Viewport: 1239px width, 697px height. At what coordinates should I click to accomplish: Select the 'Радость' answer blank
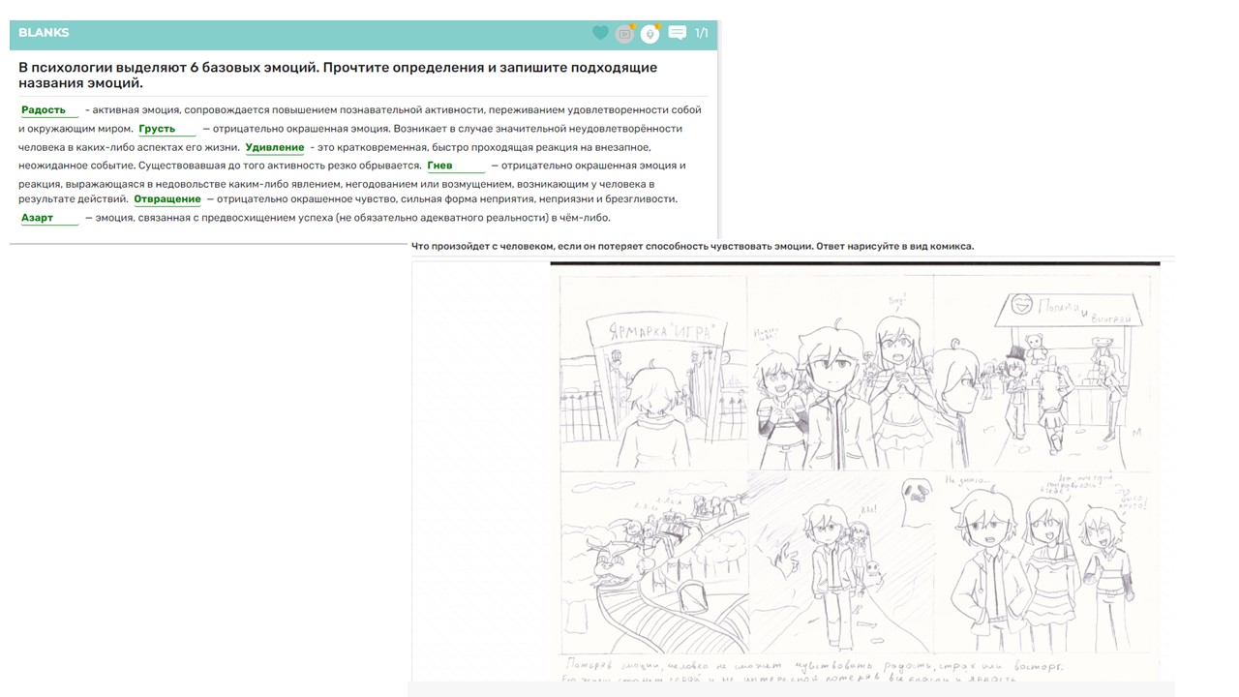coord(48,110)
